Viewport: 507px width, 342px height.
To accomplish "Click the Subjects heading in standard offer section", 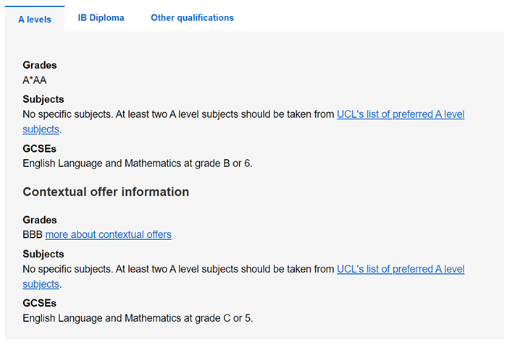I will click(43, 99).
